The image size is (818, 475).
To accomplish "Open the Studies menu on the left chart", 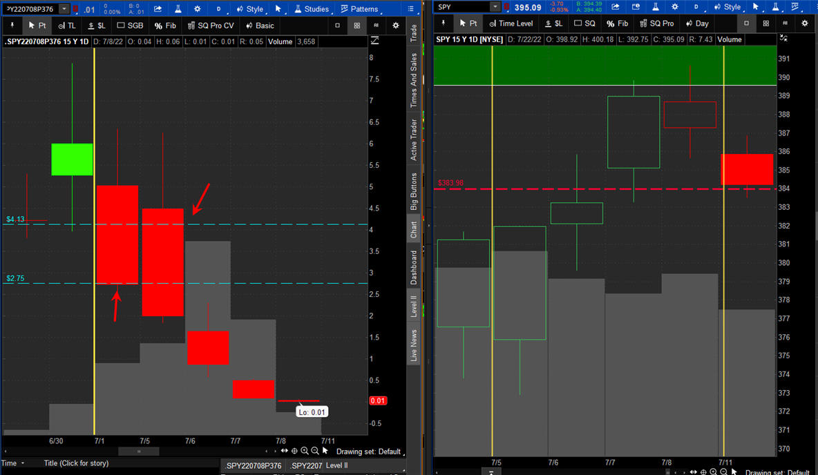I will coord(312,9).
